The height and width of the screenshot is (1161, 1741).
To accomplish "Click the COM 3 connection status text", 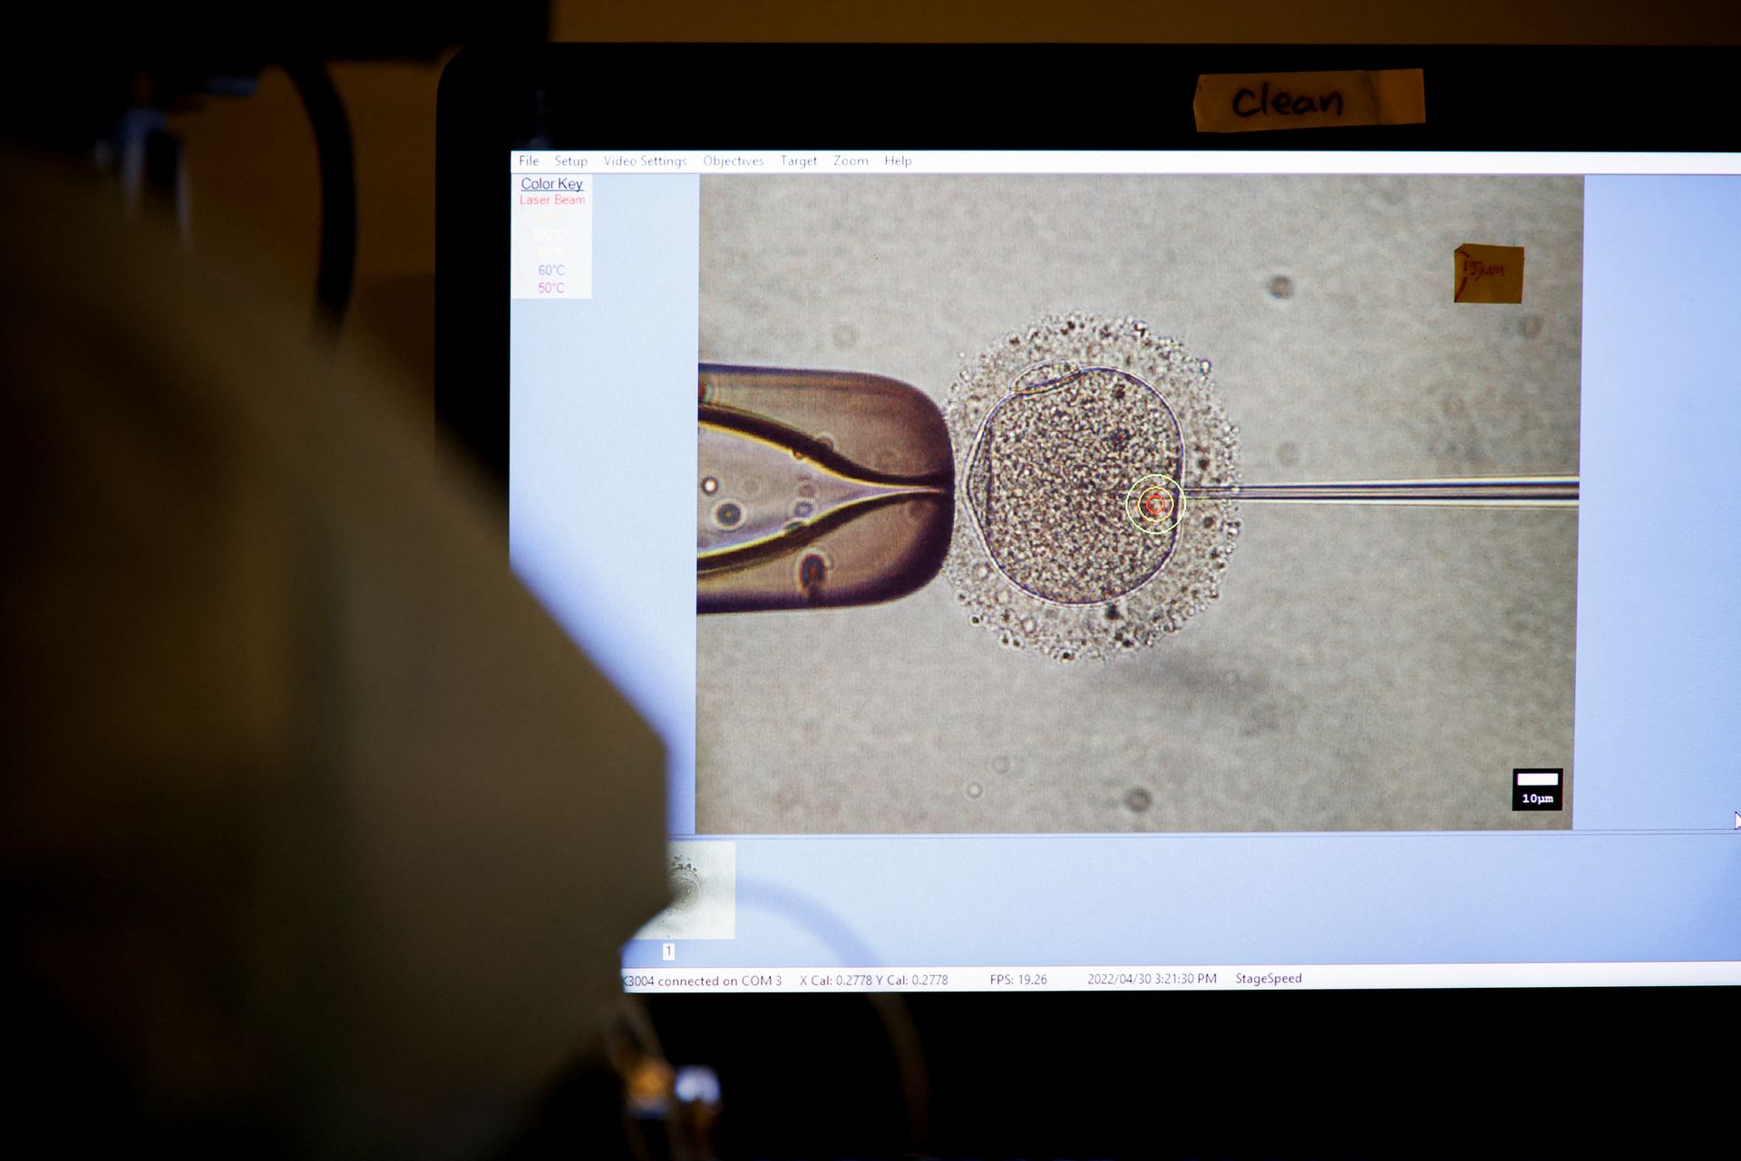I will pos(701,981).
